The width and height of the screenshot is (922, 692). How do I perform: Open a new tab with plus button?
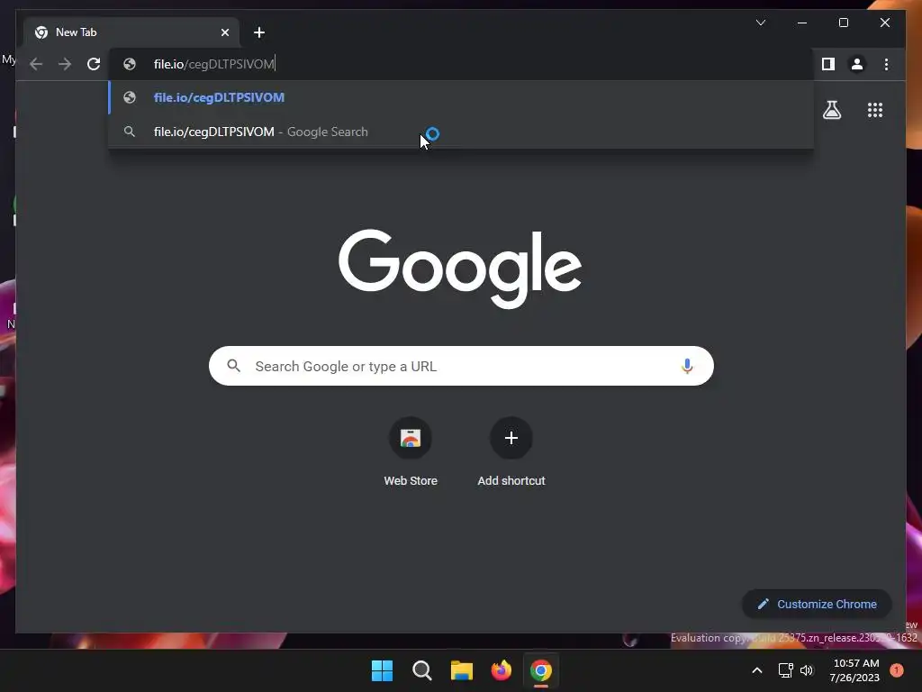[x=259, y=32]
